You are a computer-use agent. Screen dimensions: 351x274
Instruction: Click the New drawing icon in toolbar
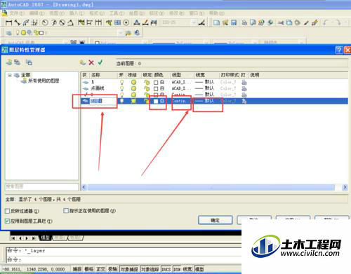coord(216,22)
